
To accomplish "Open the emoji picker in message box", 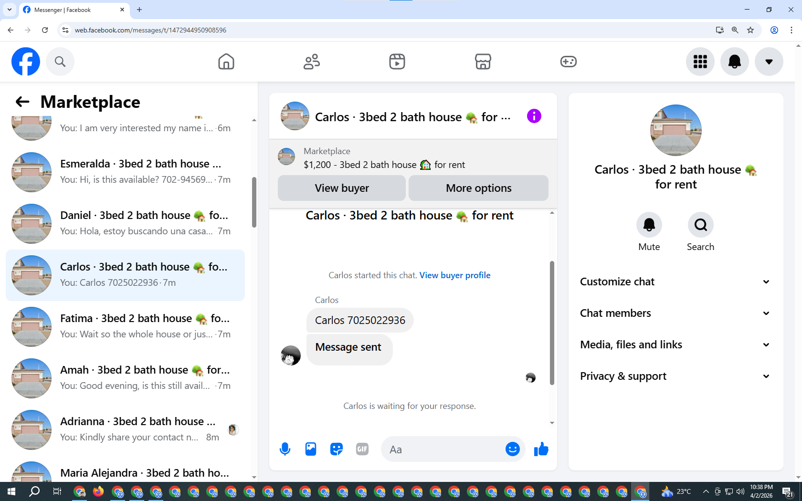I will tap(513, 449).
